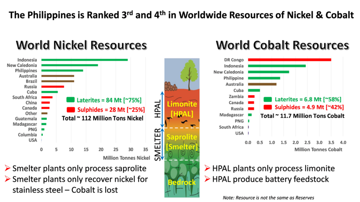Select the Indonesia bar in the nickel chart
This screenshot has height=202, width=360.
click(84, 60)
